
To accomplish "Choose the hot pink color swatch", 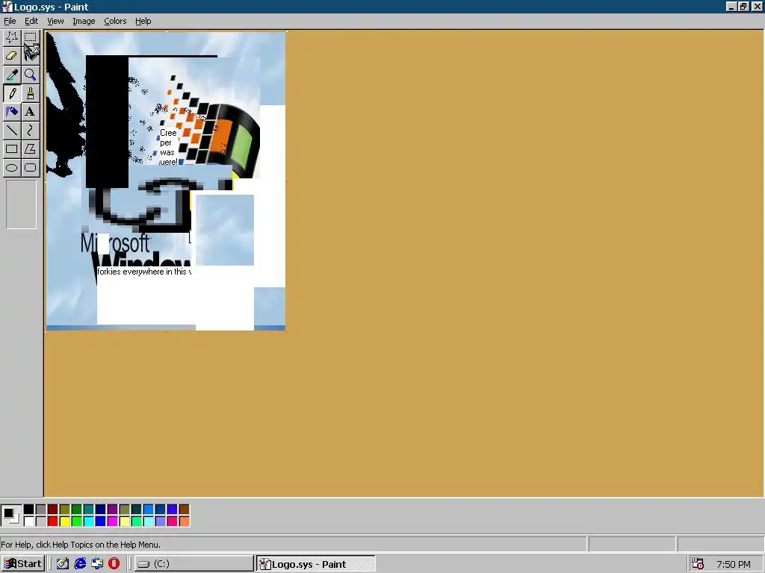I will tap(173, 522).
